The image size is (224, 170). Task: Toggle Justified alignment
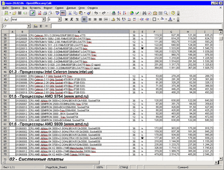point(100,19)
